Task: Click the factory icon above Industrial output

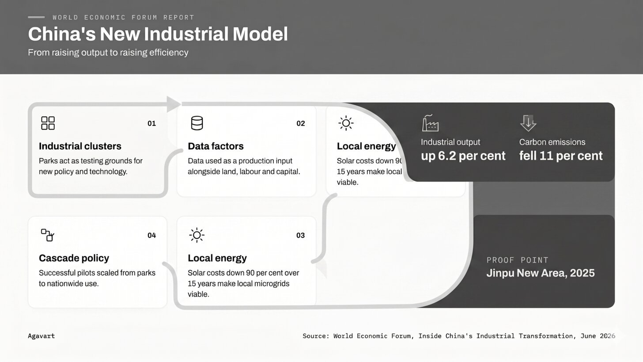Action: tap(430, 123)
